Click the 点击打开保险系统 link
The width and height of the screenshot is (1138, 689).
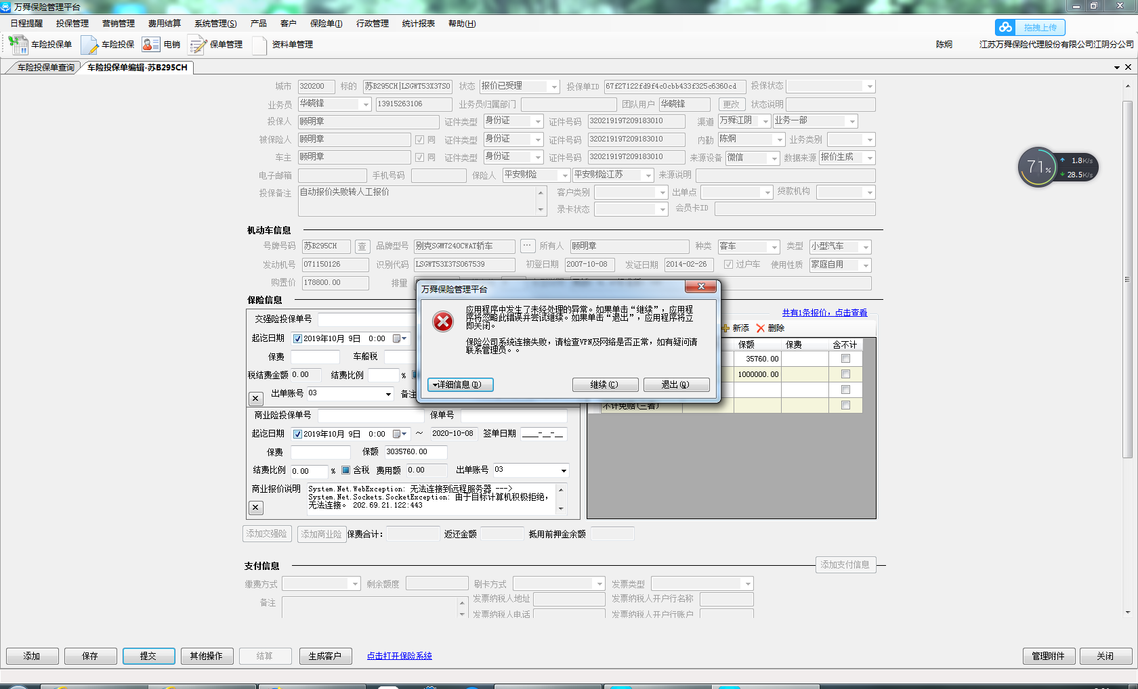click(x=399, y=656)
